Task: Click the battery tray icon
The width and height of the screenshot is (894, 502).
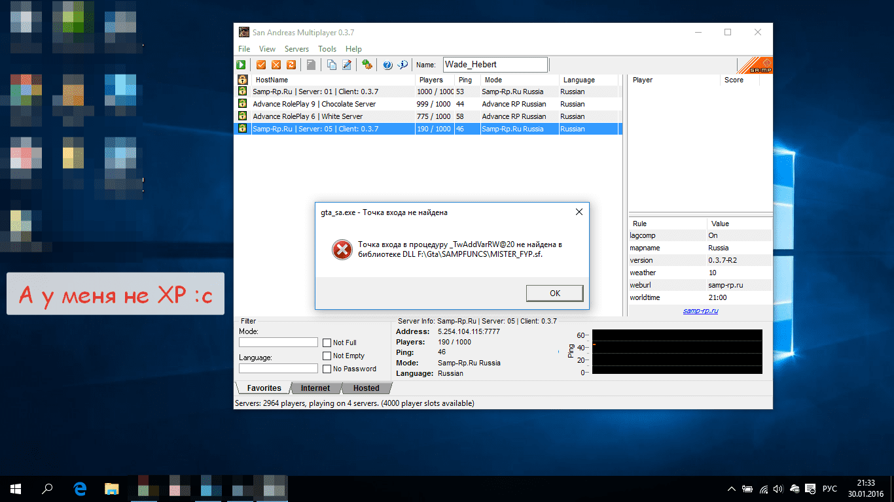Action: [x=747, y=489]
